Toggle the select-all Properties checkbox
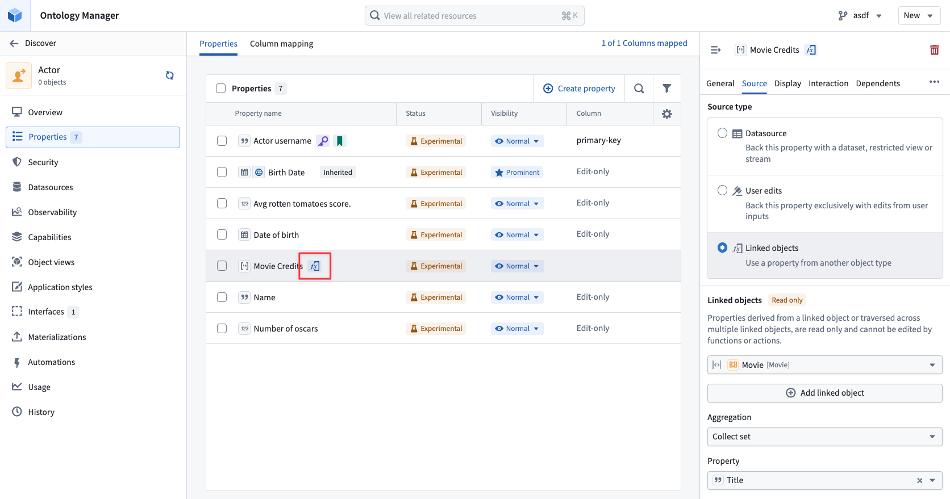Viewport: 950px width, 499px height. tap(221, 89)
